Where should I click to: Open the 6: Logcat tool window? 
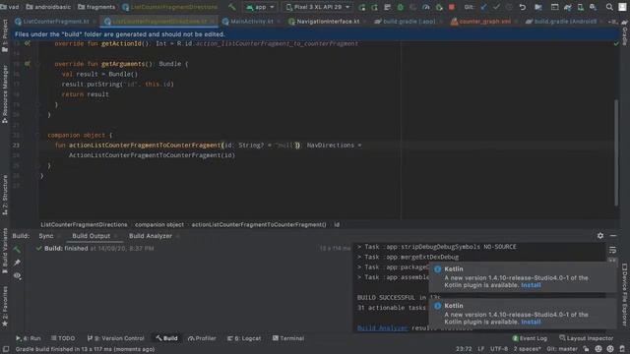point(244,338)
